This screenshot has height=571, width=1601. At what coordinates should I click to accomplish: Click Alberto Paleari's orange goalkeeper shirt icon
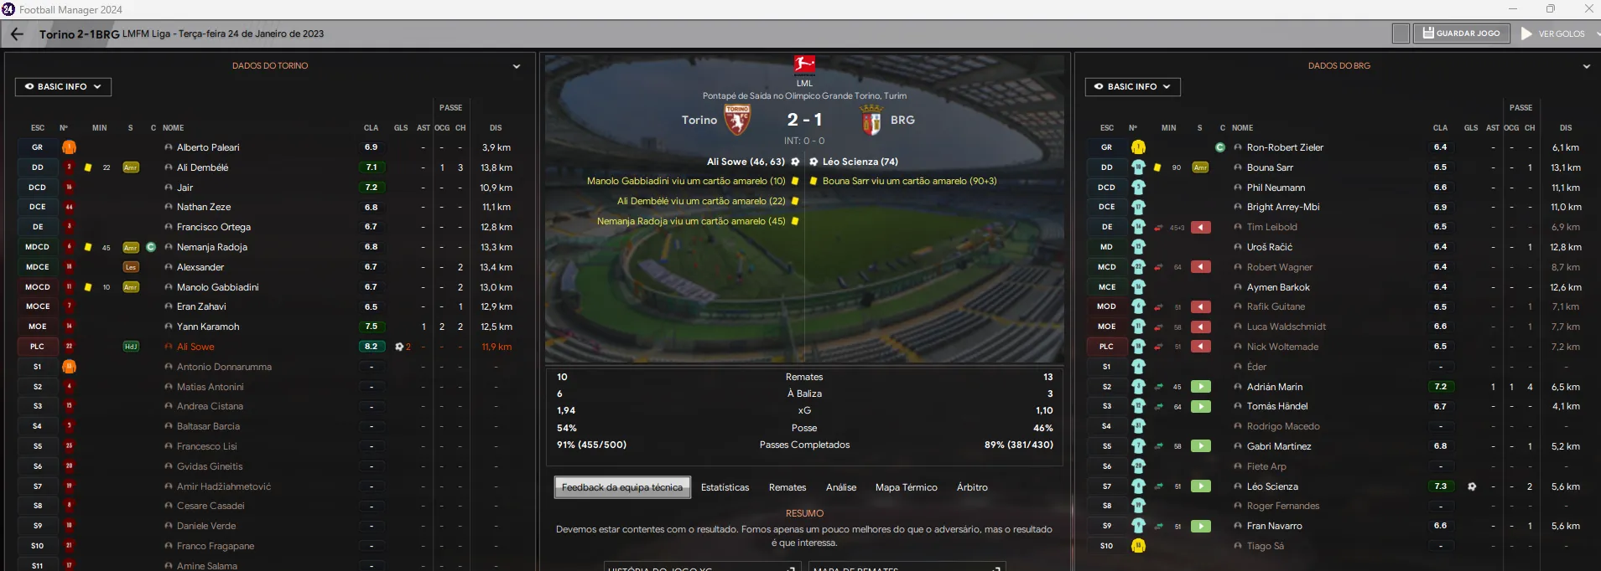(69, 147)
